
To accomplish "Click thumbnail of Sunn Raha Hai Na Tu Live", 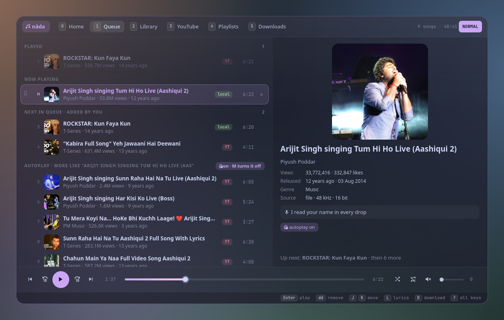I will pyautogui.click(x=52, y=182).
